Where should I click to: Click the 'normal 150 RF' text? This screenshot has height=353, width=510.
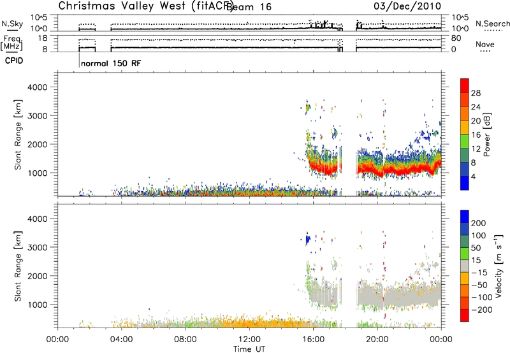(x=111, y=63)
